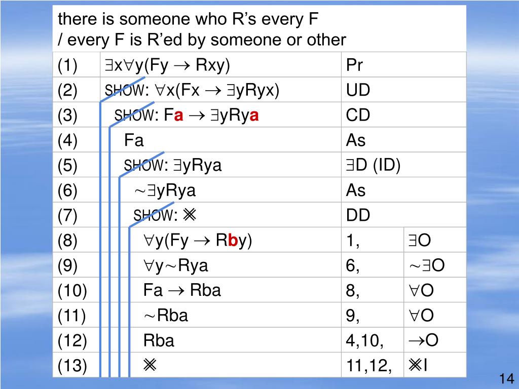The image size is (519, 389).
Task: Click the contradiction introduction rule in line 13
Action: click(x=418, y=365)
